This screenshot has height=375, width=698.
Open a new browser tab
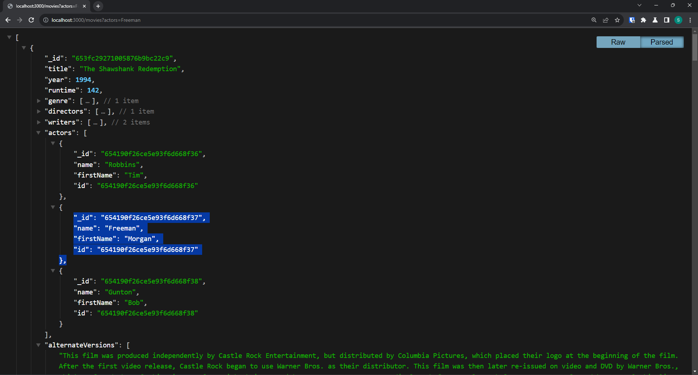point(98,6)
